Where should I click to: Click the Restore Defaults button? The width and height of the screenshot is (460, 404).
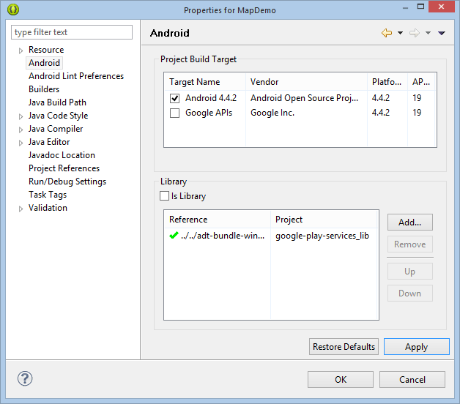tap(344, 347)
